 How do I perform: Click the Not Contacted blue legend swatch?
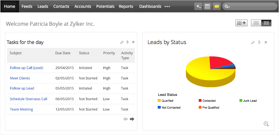(159, 107)
